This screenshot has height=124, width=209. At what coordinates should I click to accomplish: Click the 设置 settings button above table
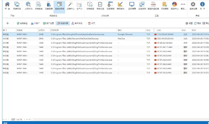click(x=189, y=23)
